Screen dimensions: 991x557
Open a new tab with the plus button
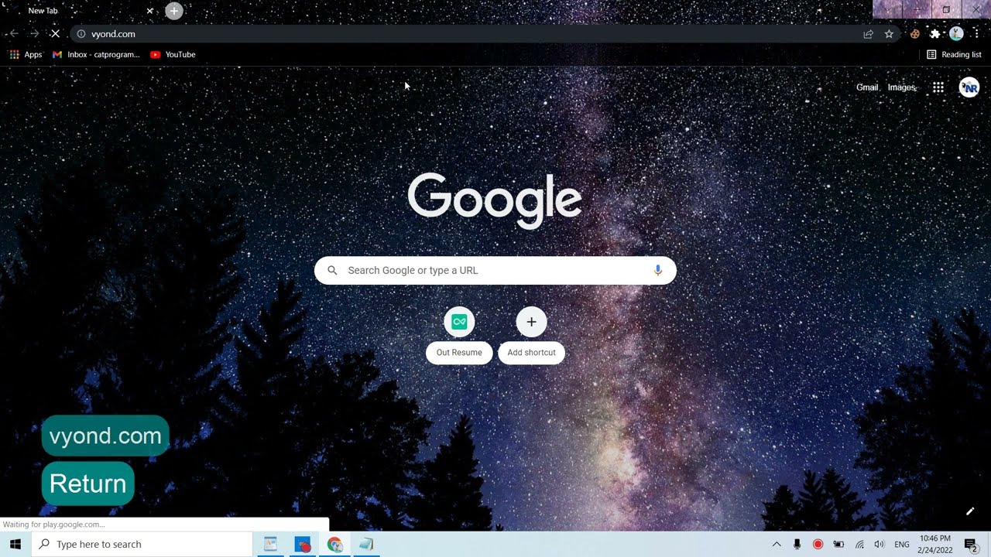[174, 11]
